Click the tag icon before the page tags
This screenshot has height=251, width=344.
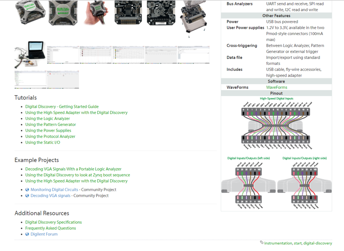pos(261,243)
